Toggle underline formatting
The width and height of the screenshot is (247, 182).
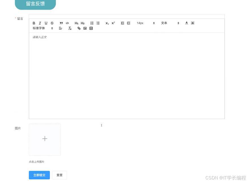click(x=46, y=23)
